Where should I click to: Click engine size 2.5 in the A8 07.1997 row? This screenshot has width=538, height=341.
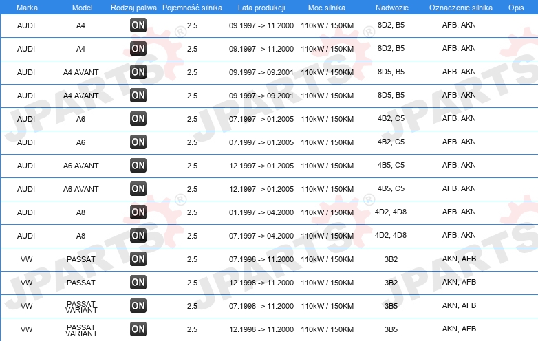(192, 236)
